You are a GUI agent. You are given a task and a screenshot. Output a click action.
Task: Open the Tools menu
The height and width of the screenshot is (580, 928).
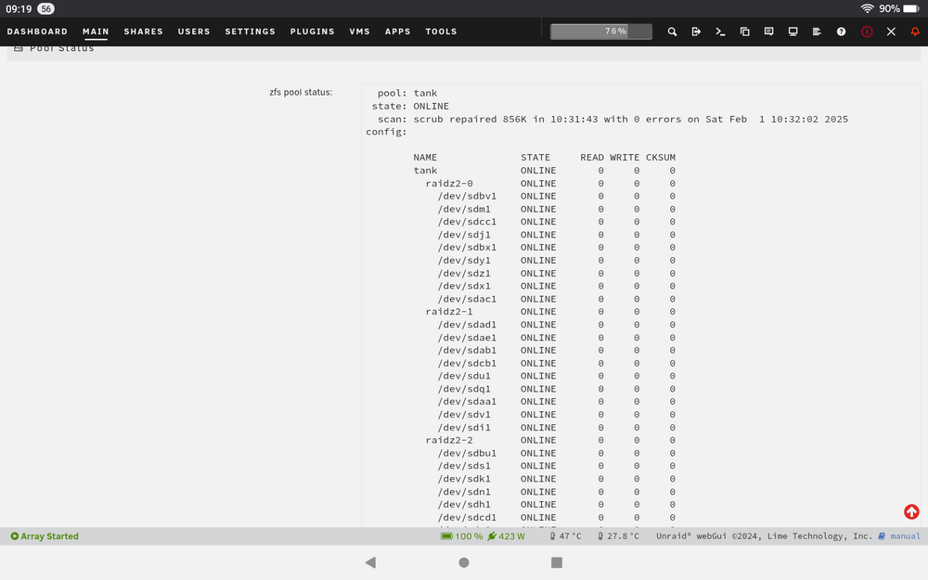point(441,32)
